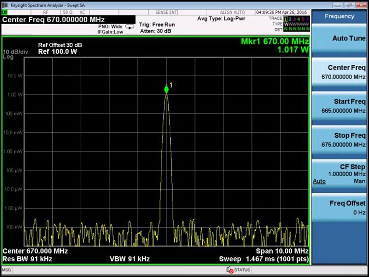Click the Ref 100.0 W level annotation

click(x=58, y=51)
